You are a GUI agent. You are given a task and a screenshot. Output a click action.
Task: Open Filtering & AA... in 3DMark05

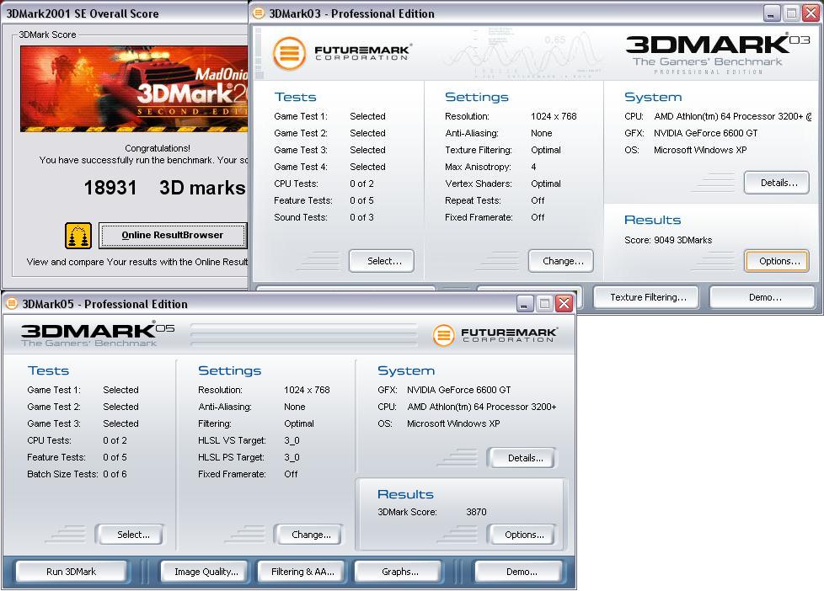pyautogui.click(x=302, y=572)
